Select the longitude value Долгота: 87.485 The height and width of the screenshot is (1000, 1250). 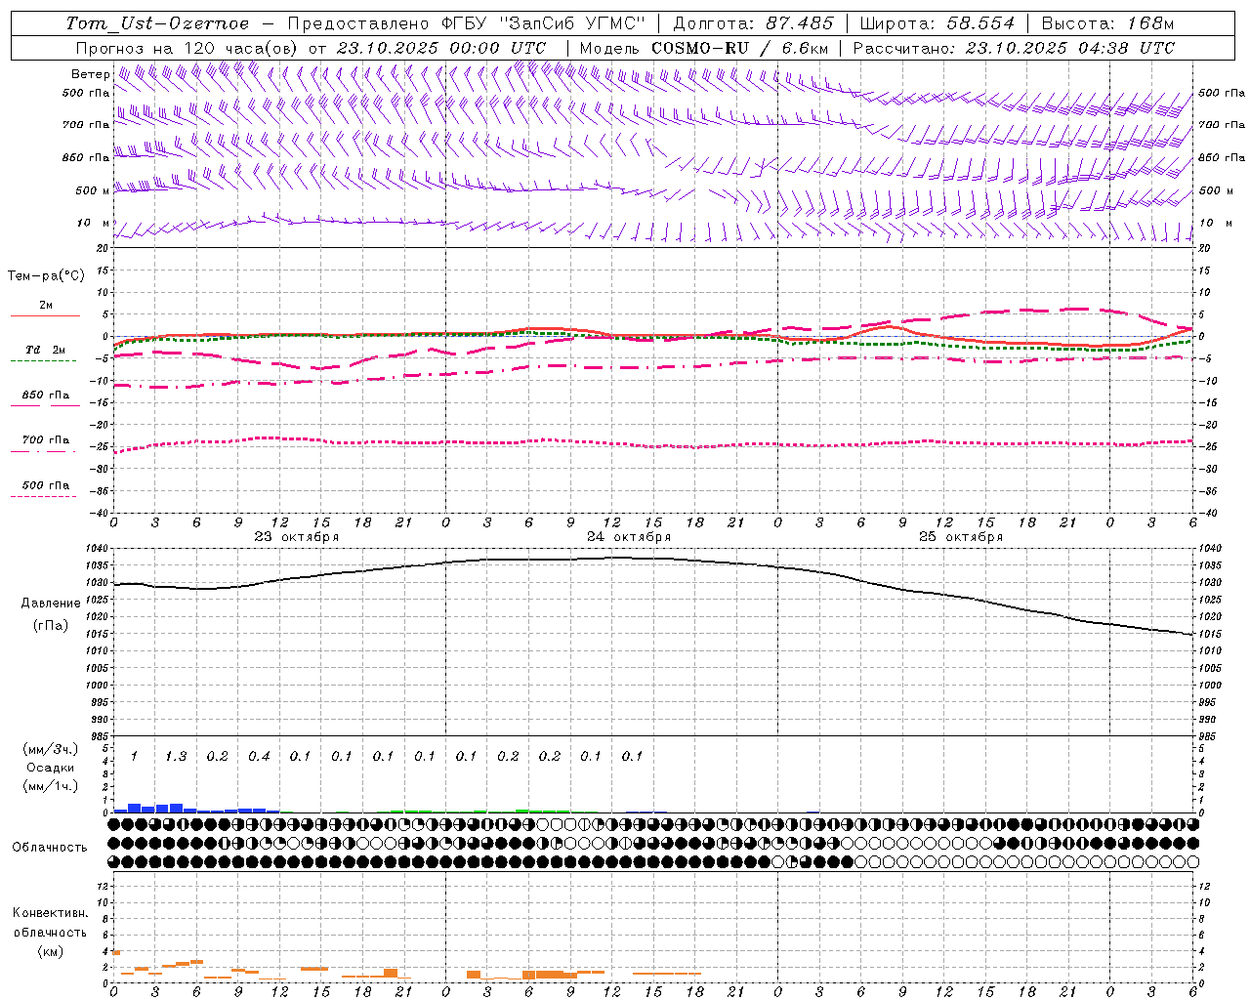click(754, 23)
